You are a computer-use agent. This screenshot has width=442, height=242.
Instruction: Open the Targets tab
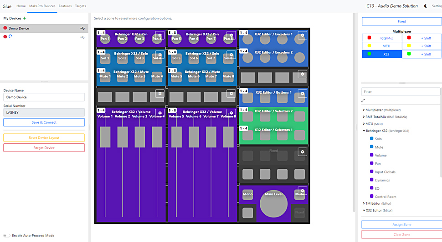coord(80,6)
